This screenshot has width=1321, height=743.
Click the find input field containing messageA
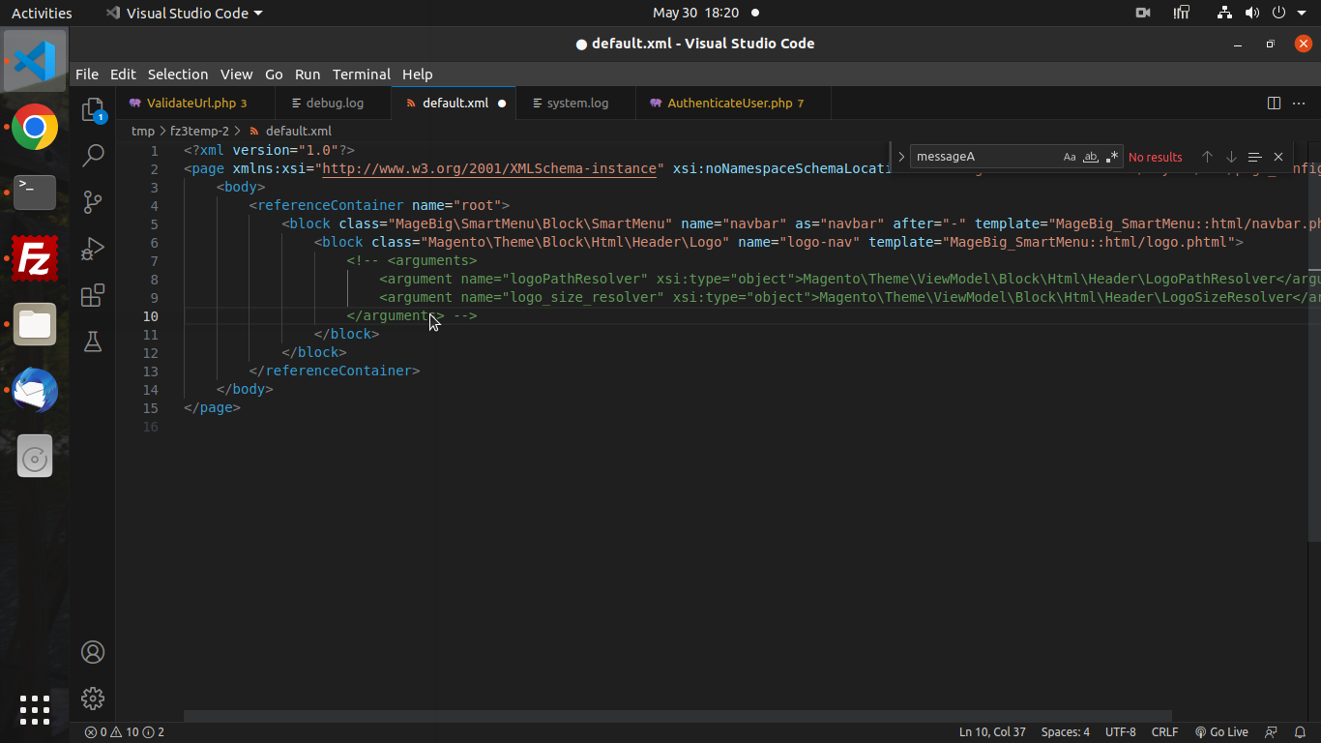982,157
